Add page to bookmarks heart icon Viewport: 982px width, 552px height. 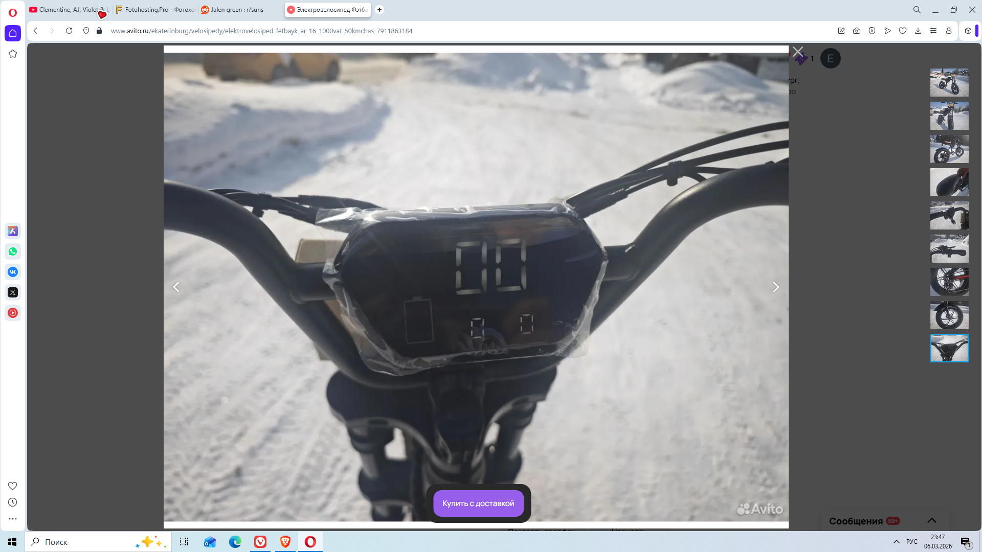click(903, 31)
